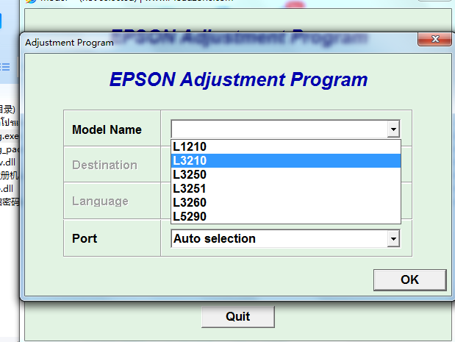Expand the Port dropdown arrow

[393, 239]
